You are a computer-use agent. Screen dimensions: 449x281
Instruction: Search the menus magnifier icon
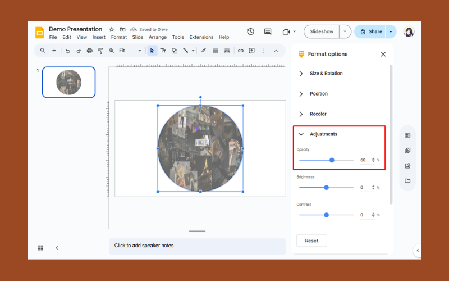point(43,51)
